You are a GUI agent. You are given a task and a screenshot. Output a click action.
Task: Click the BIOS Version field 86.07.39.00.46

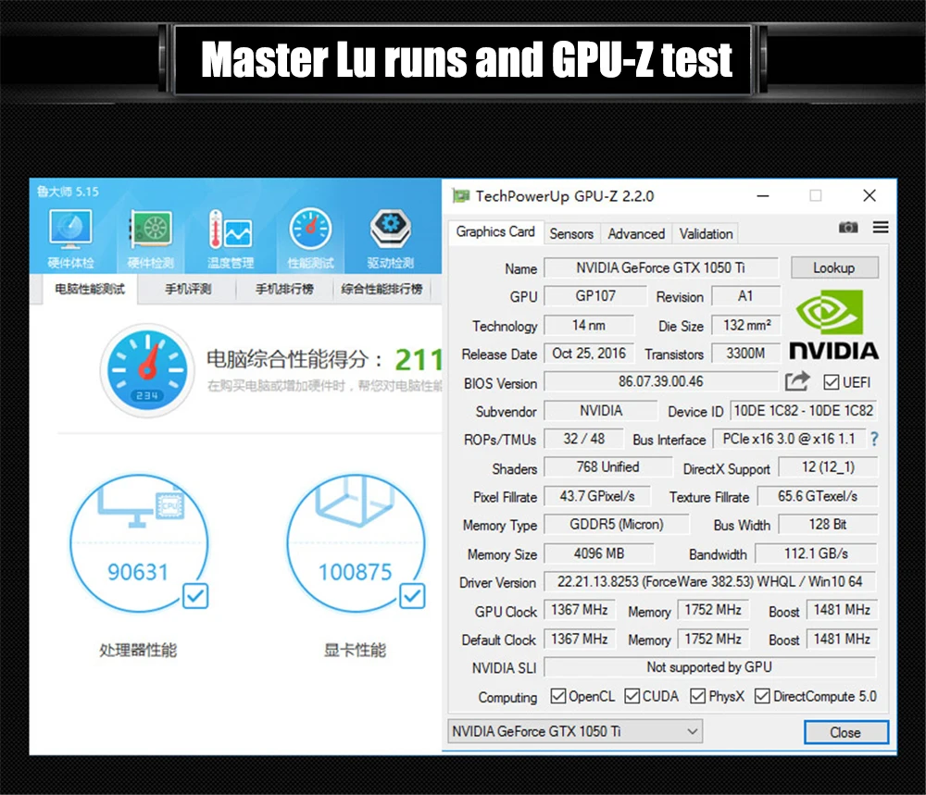click(x=660, y=381)
